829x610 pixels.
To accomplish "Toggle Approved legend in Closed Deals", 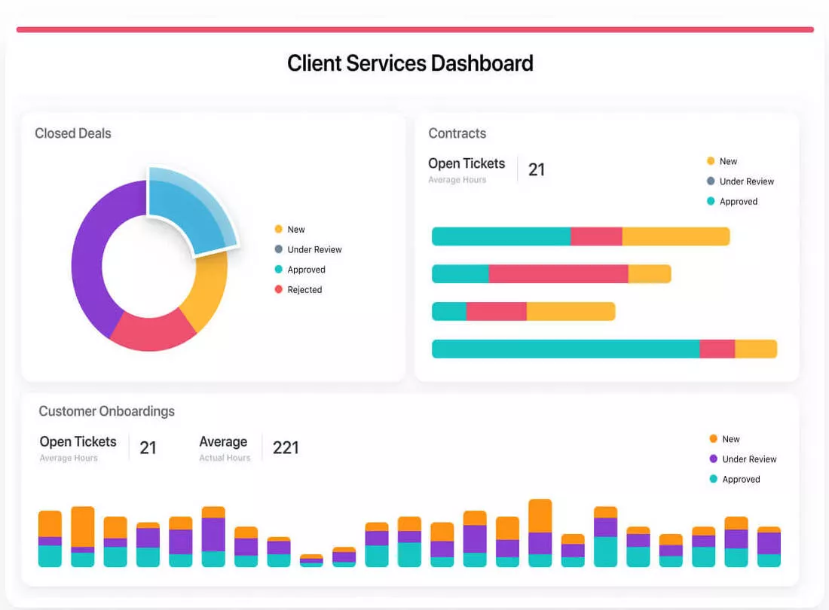I will (x=300, y=270).
